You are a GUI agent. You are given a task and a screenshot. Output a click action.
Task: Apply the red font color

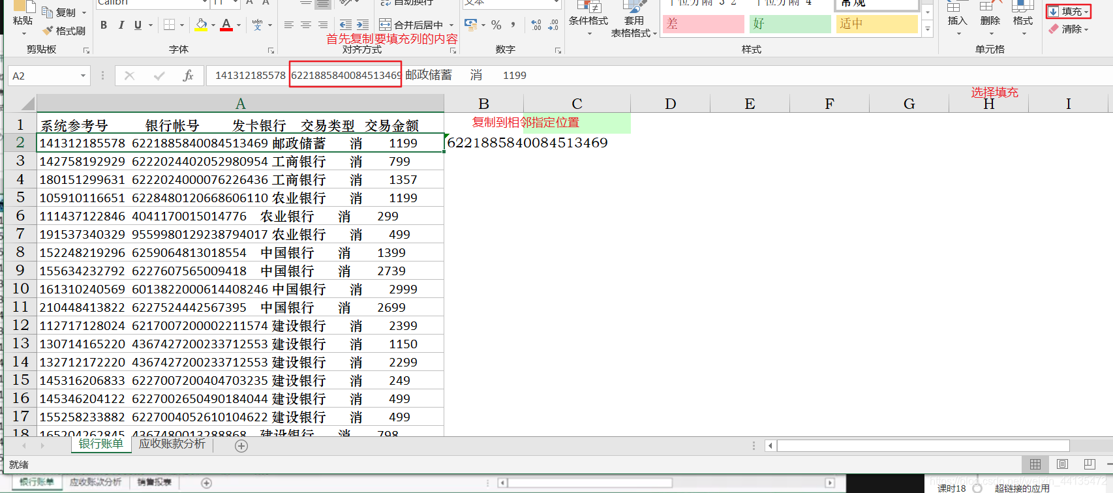click(x=226, y=25)
